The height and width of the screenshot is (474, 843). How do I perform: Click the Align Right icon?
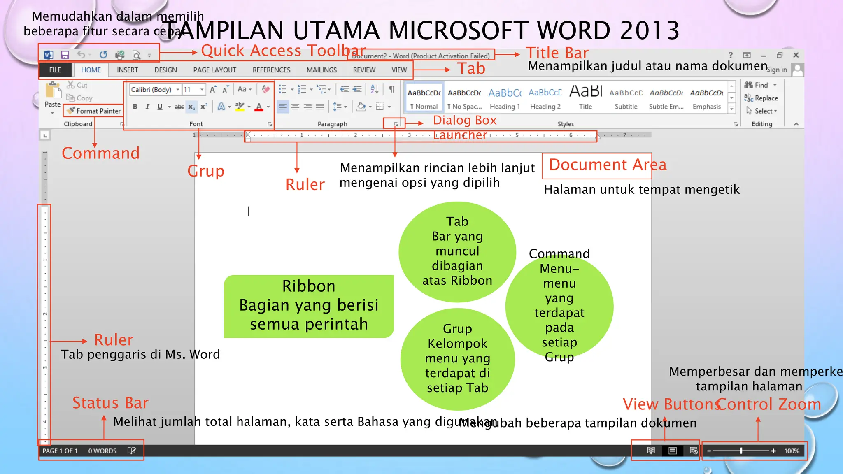(x=307, y=107)
